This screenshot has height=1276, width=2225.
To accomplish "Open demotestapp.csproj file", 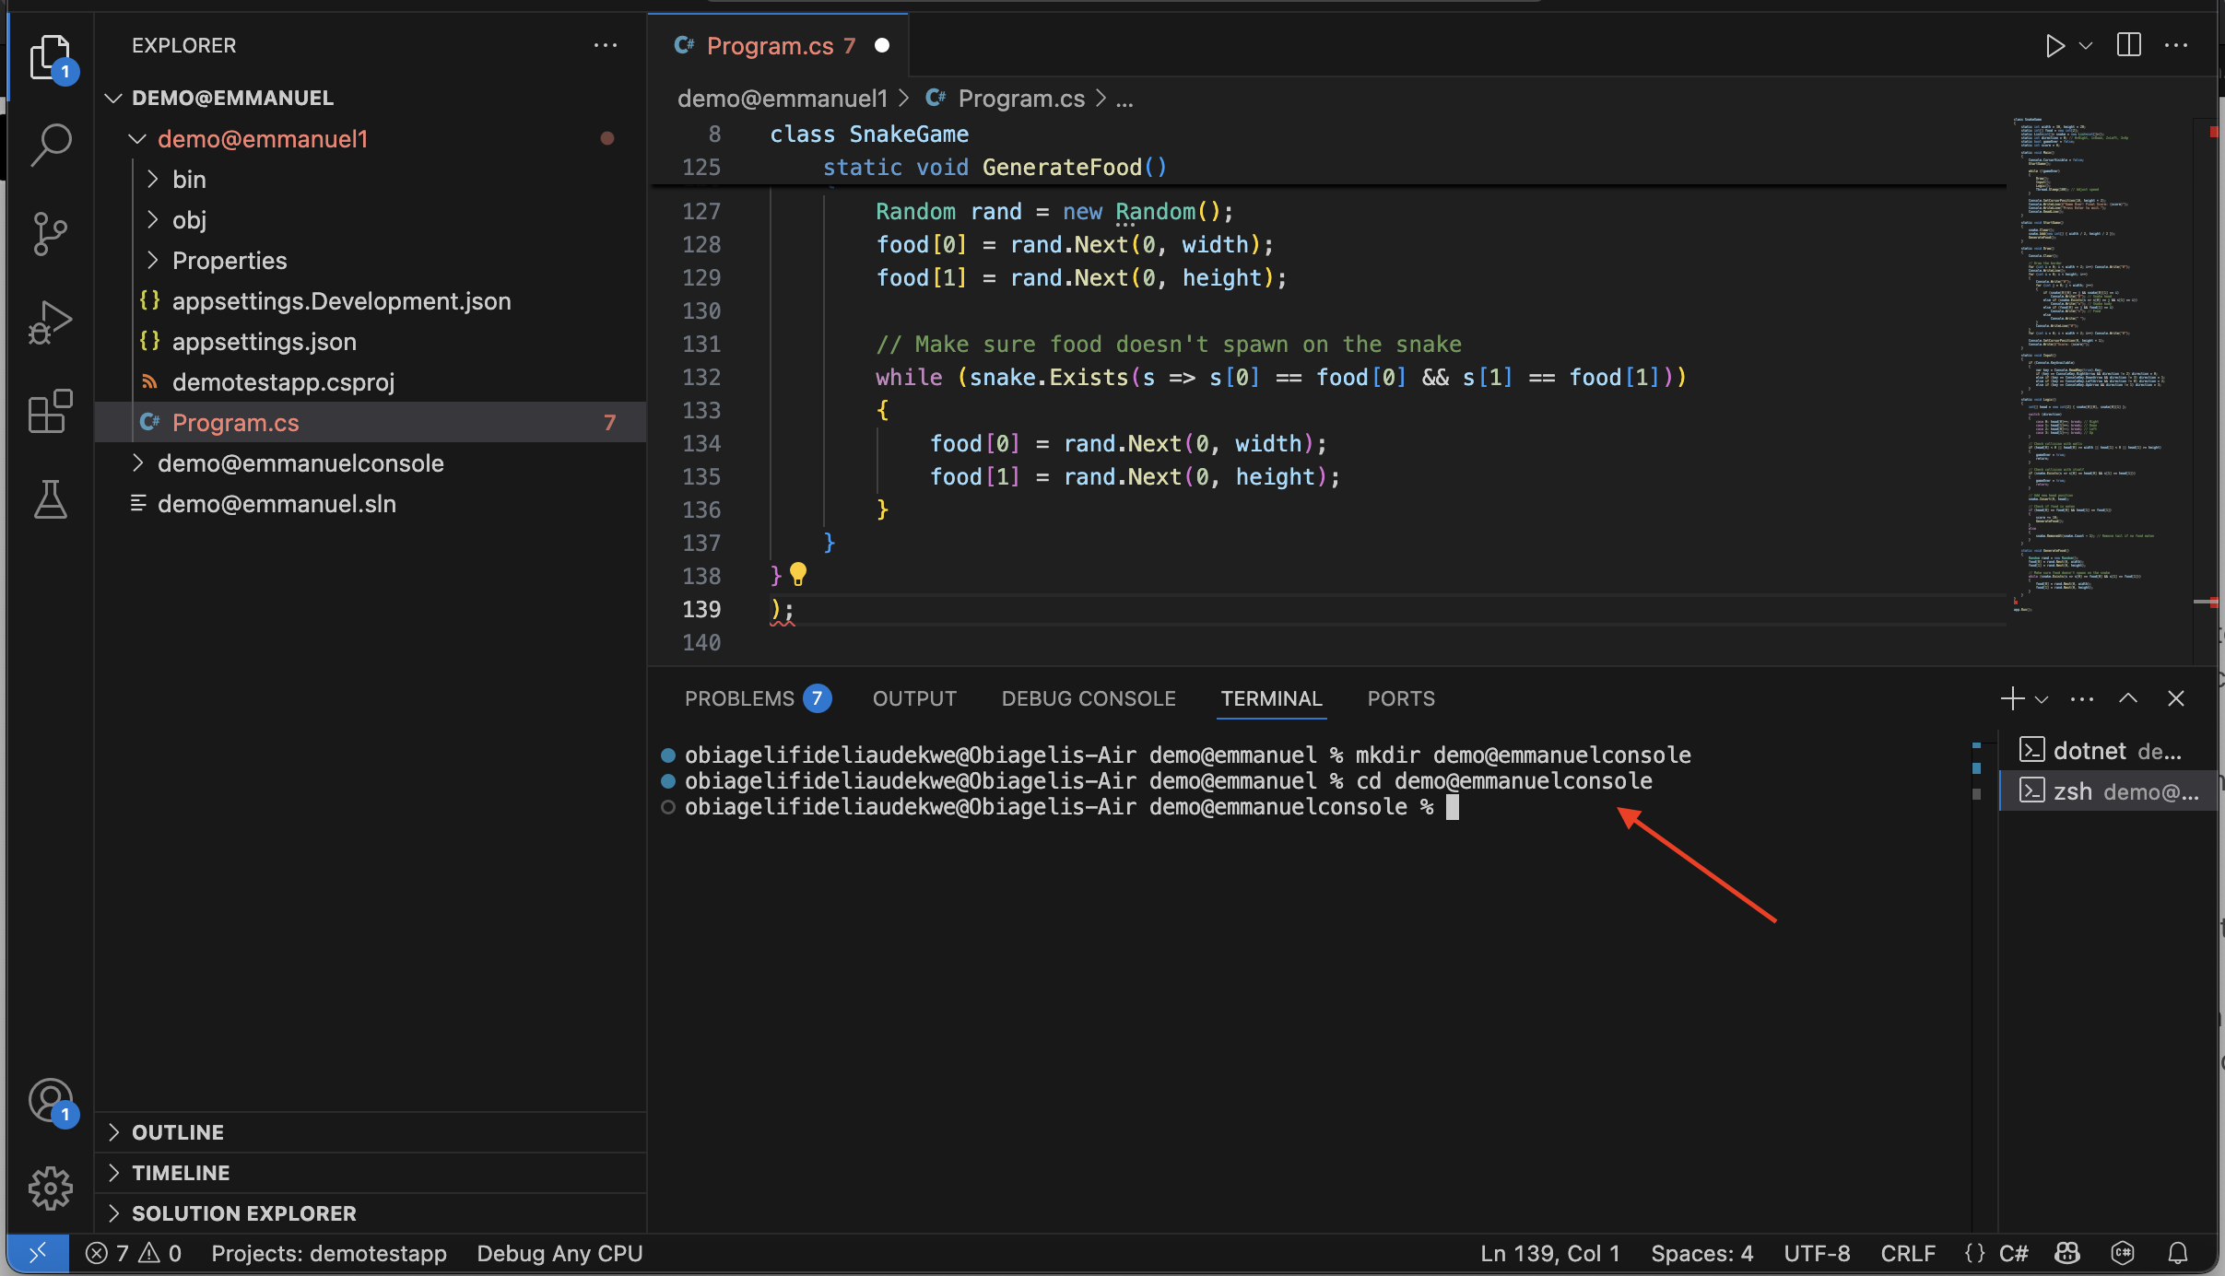I will click(x=371, y=381).
